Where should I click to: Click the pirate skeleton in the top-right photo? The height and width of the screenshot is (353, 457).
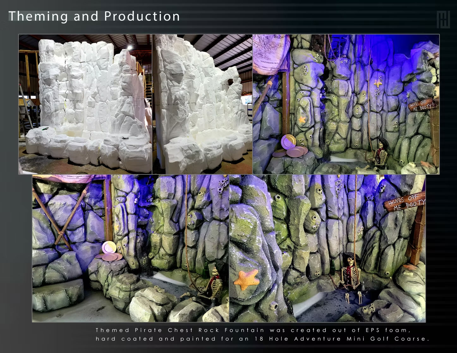coord(380,153)
